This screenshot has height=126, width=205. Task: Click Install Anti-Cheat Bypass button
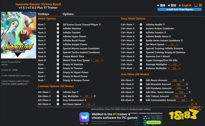coord(179,10)
